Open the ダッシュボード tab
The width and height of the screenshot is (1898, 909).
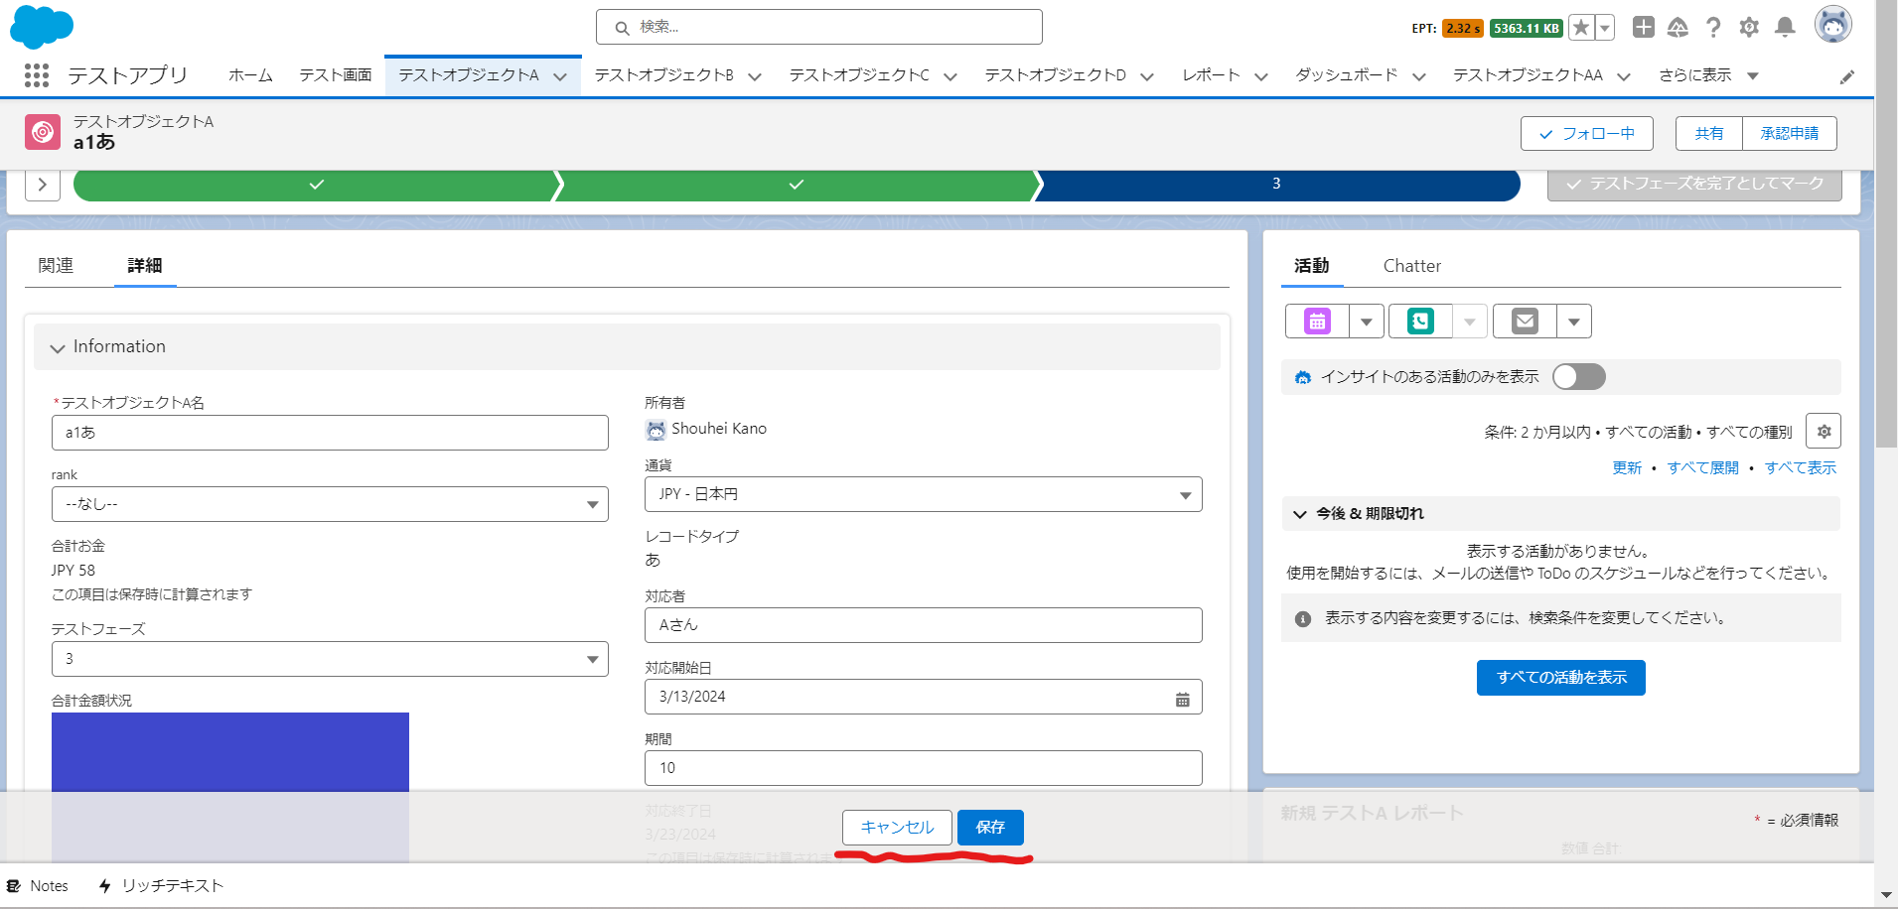coord(1346,75)
